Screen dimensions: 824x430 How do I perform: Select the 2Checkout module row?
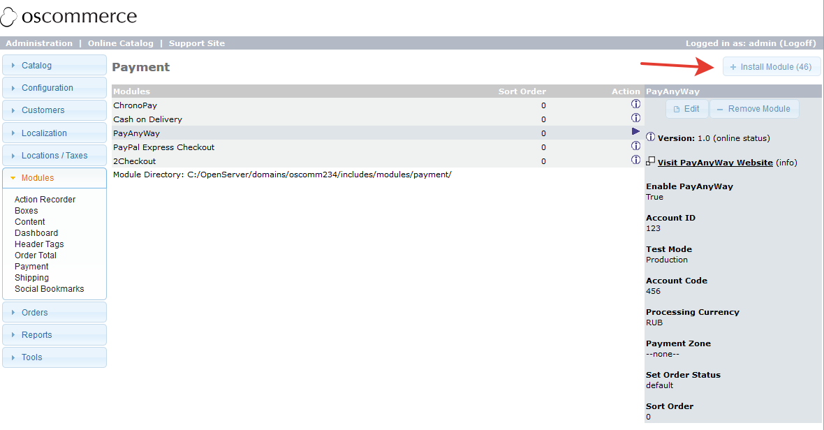pyautogui.click(x=376, y=161)
